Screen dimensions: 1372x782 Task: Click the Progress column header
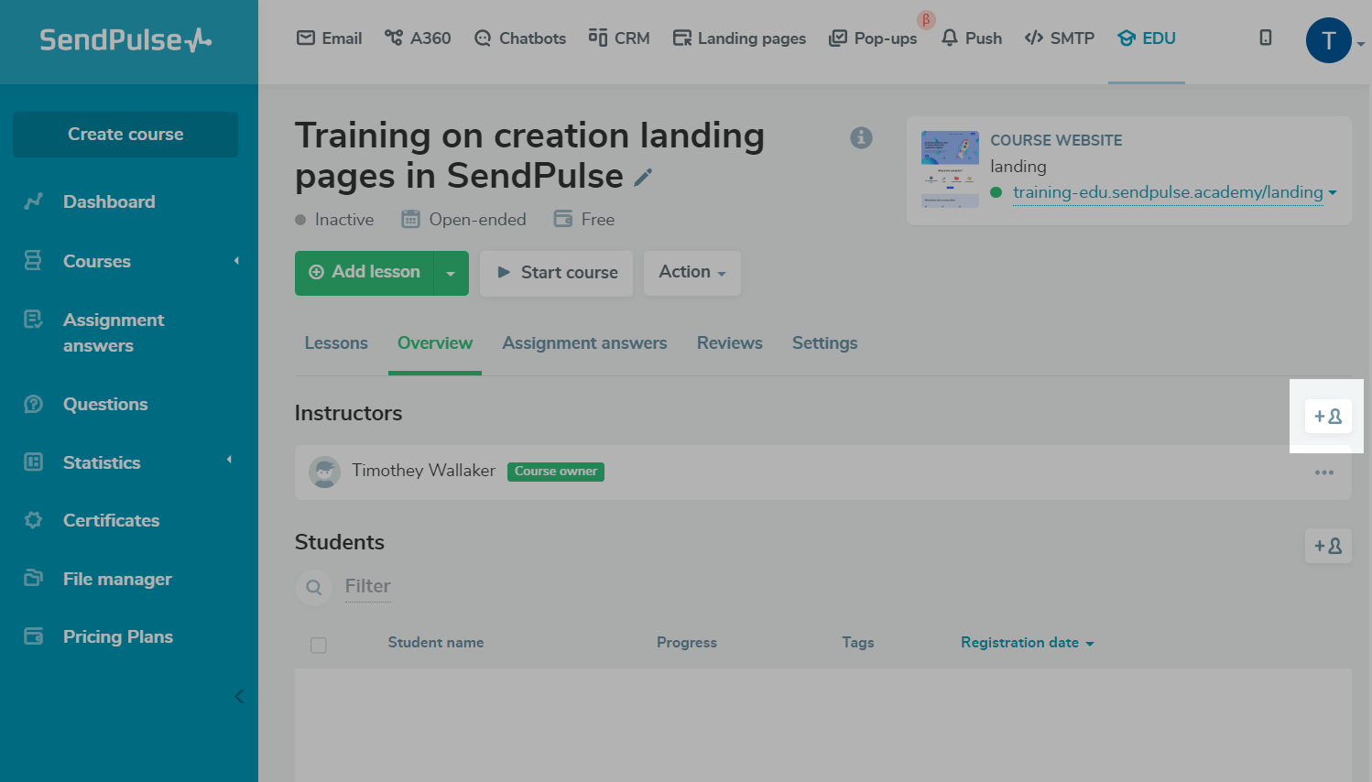[687, 643]
